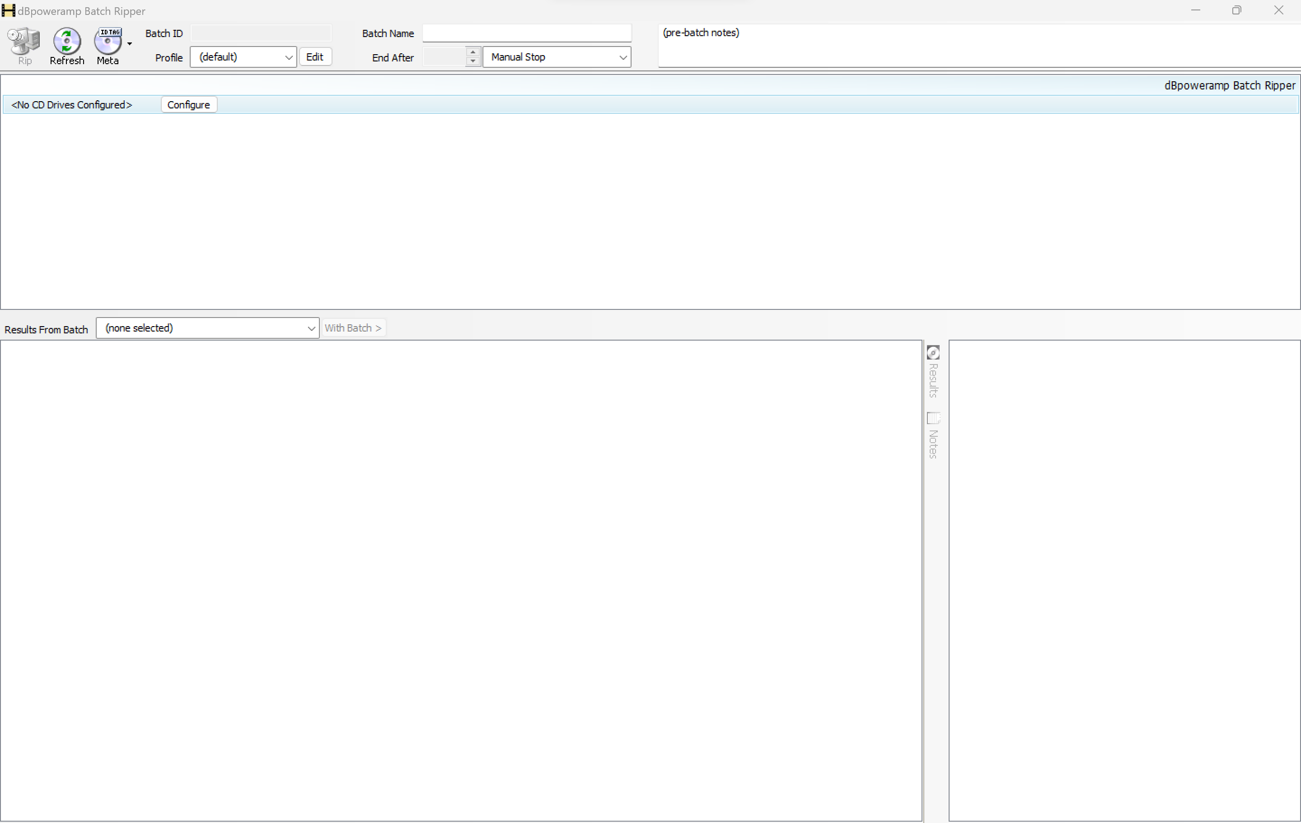The height and width of the screenshot is (823, 1301).
Task: Click into the Batch Name field
Action: (526, 33)
